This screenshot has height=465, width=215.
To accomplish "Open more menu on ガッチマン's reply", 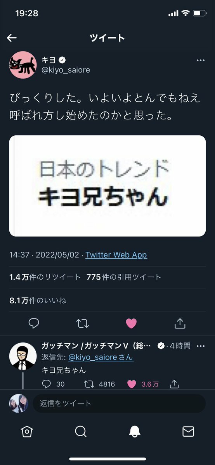I will tap(201, 346).
